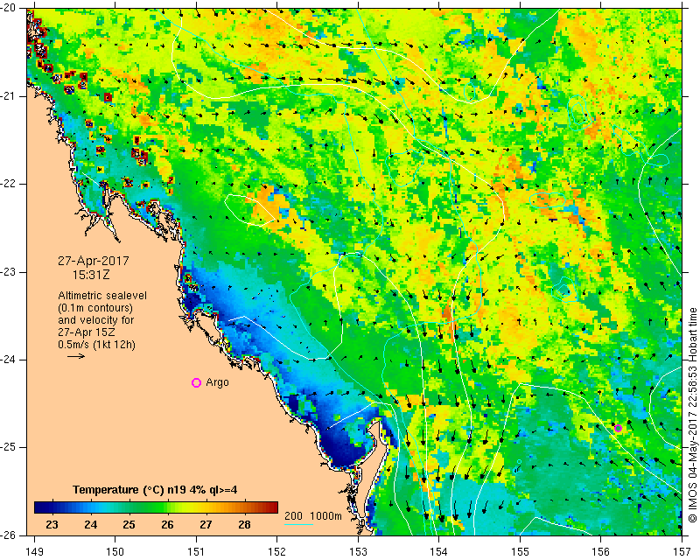The image size is (700, 560).
Task: Click latitude axis label -21
Action: click(8, 96)
